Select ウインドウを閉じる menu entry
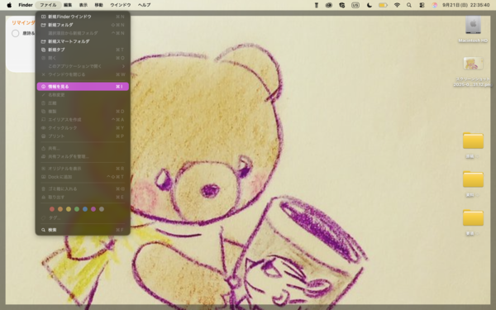 click(83, 74)
